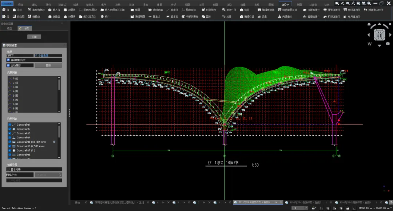The height and width of the screenshot is (211, 393).
Task: Select the 形状绑定 tool
Action: [x=209, y=10]
